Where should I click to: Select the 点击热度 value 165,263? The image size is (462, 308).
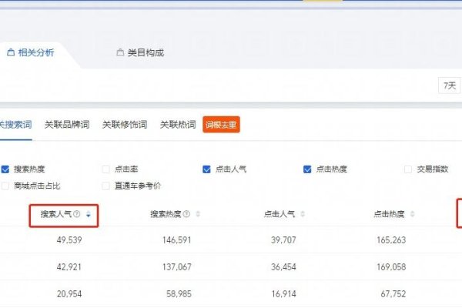click(391, 240)
